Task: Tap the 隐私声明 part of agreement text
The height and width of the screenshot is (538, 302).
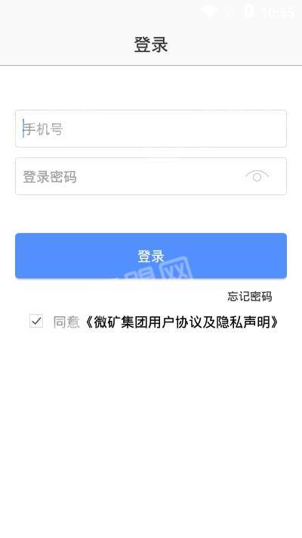Action: coord(243,322)
